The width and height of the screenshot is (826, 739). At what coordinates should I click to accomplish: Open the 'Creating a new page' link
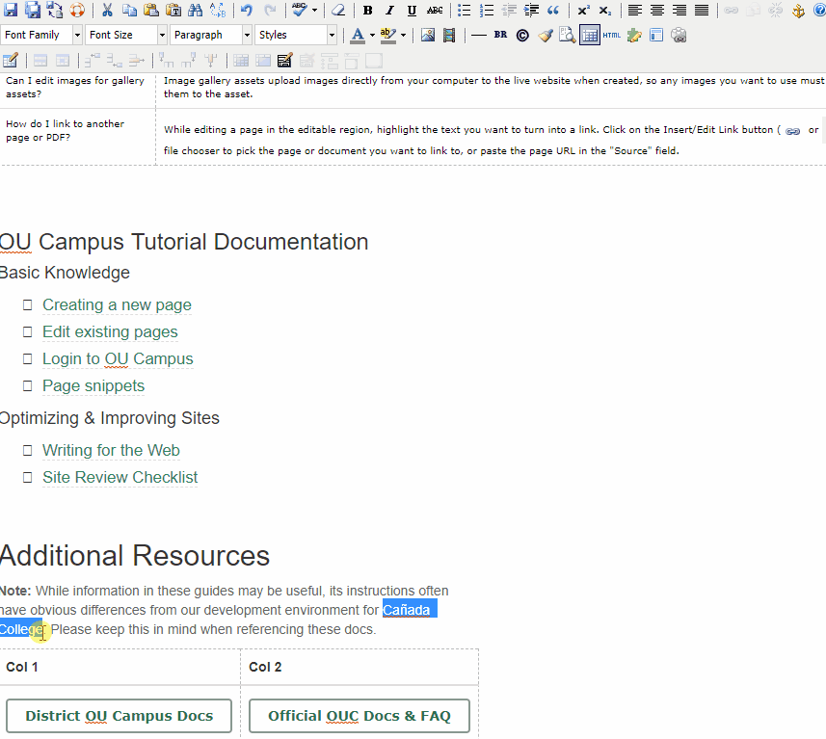117,304
